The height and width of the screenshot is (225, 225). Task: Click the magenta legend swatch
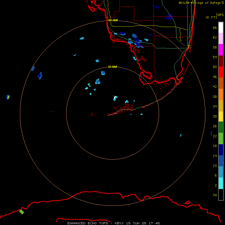[x=221, y=50]
